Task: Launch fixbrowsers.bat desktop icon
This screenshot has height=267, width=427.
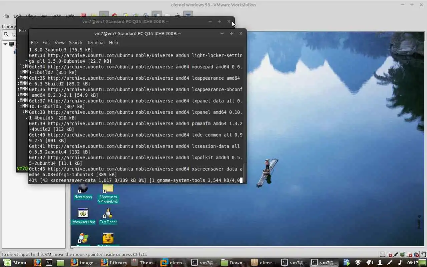Action: (x=83, y=216)
